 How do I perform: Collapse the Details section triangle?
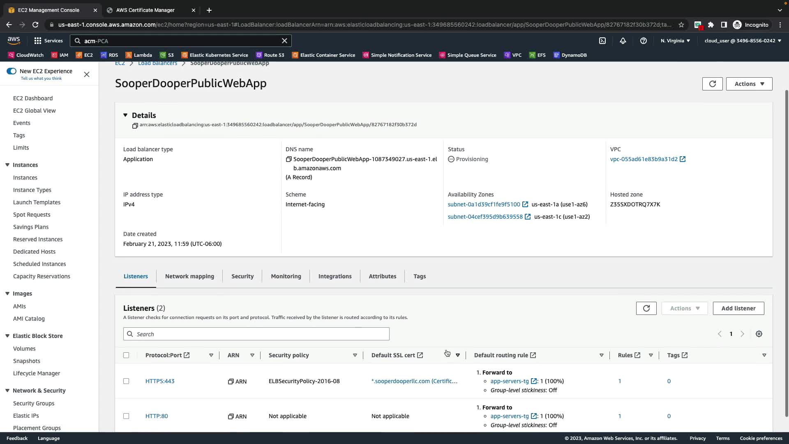click(125, 116)
